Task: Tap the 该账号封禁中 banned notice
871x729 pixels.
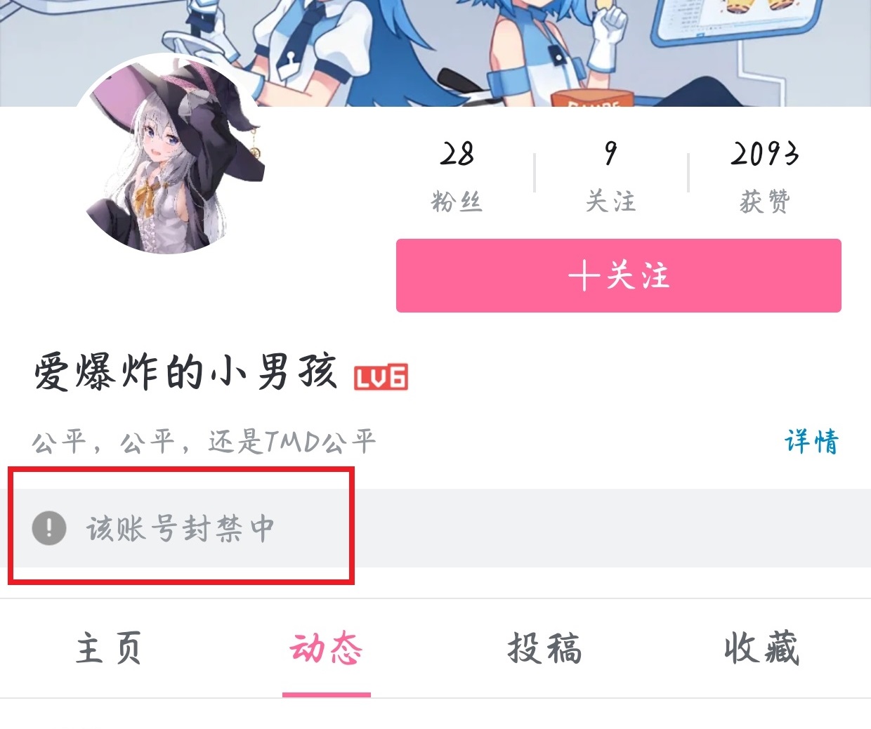Action: [180, 528]
